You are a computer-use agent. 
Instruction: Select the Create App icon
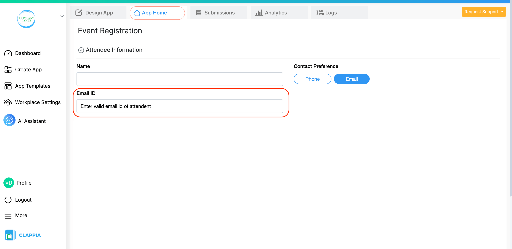pos(8,70)
